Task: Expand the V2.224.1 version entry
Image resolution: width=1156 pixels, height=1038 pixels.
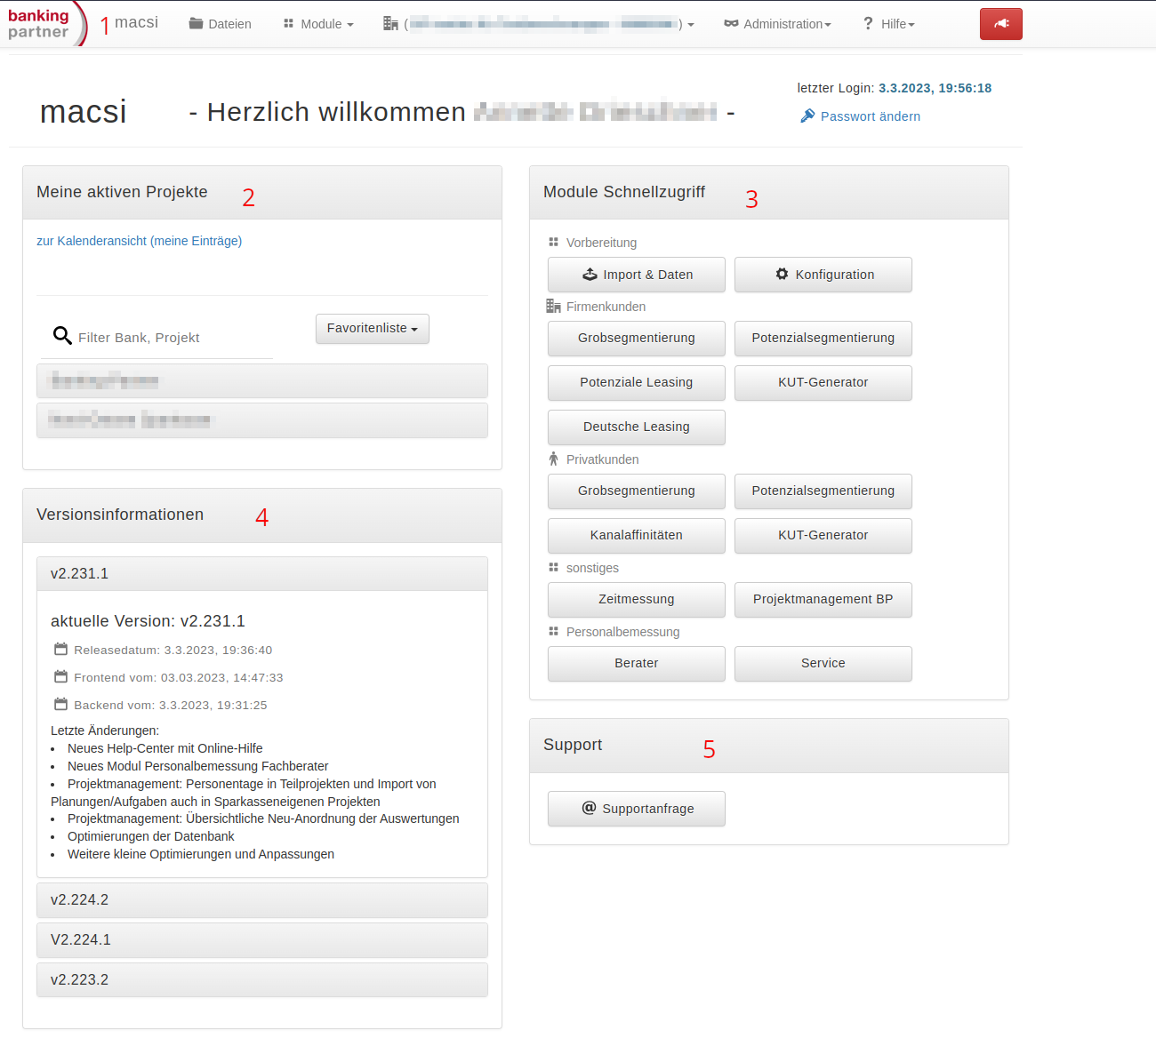Action: 262,940
